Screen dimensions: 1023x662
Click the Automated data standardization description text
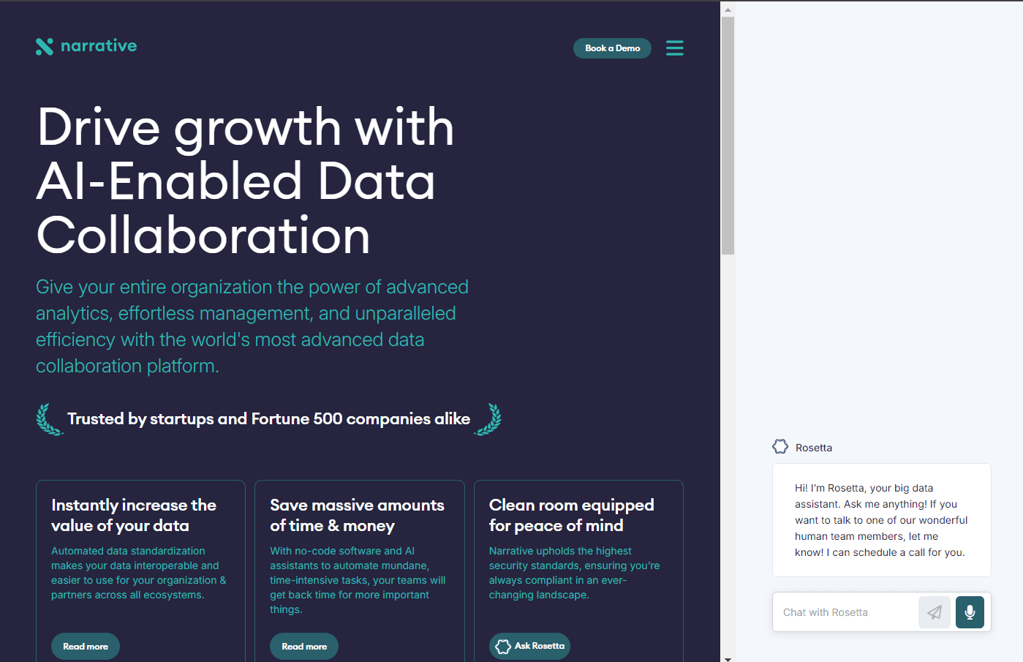(139, 573)
